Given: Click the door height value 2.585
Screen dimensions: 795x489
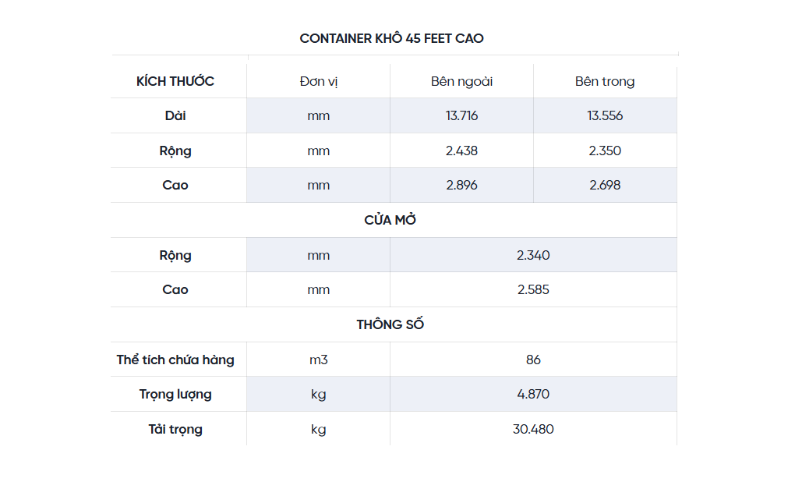Looking at the screenshot, I should [x=533, y=289].
